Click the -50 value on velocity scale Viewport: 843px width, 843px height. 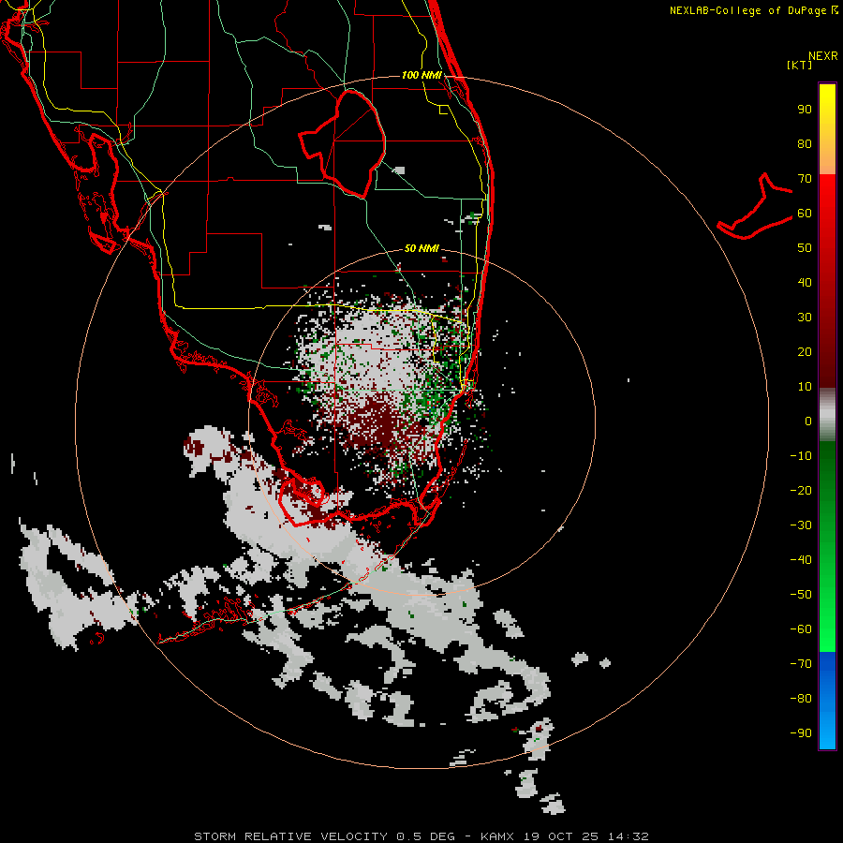(x=801, y=595)
